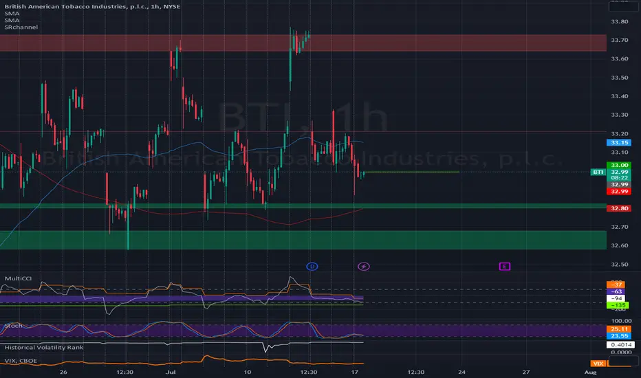This screenshot has width=641, height=378.
Task: Click the green -135 MultiCCI value
Action: coord(618,305)
